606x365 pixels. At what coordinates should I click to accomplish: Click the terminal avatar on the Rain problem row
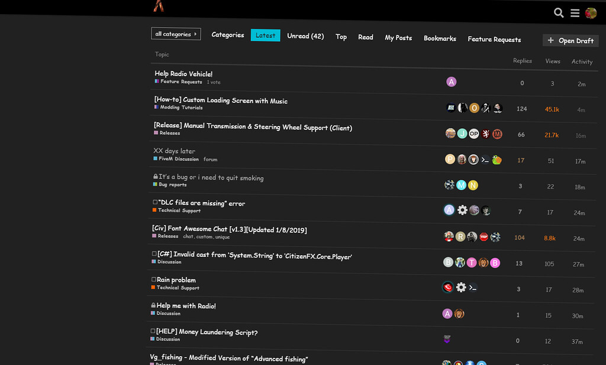click(473, 287)
